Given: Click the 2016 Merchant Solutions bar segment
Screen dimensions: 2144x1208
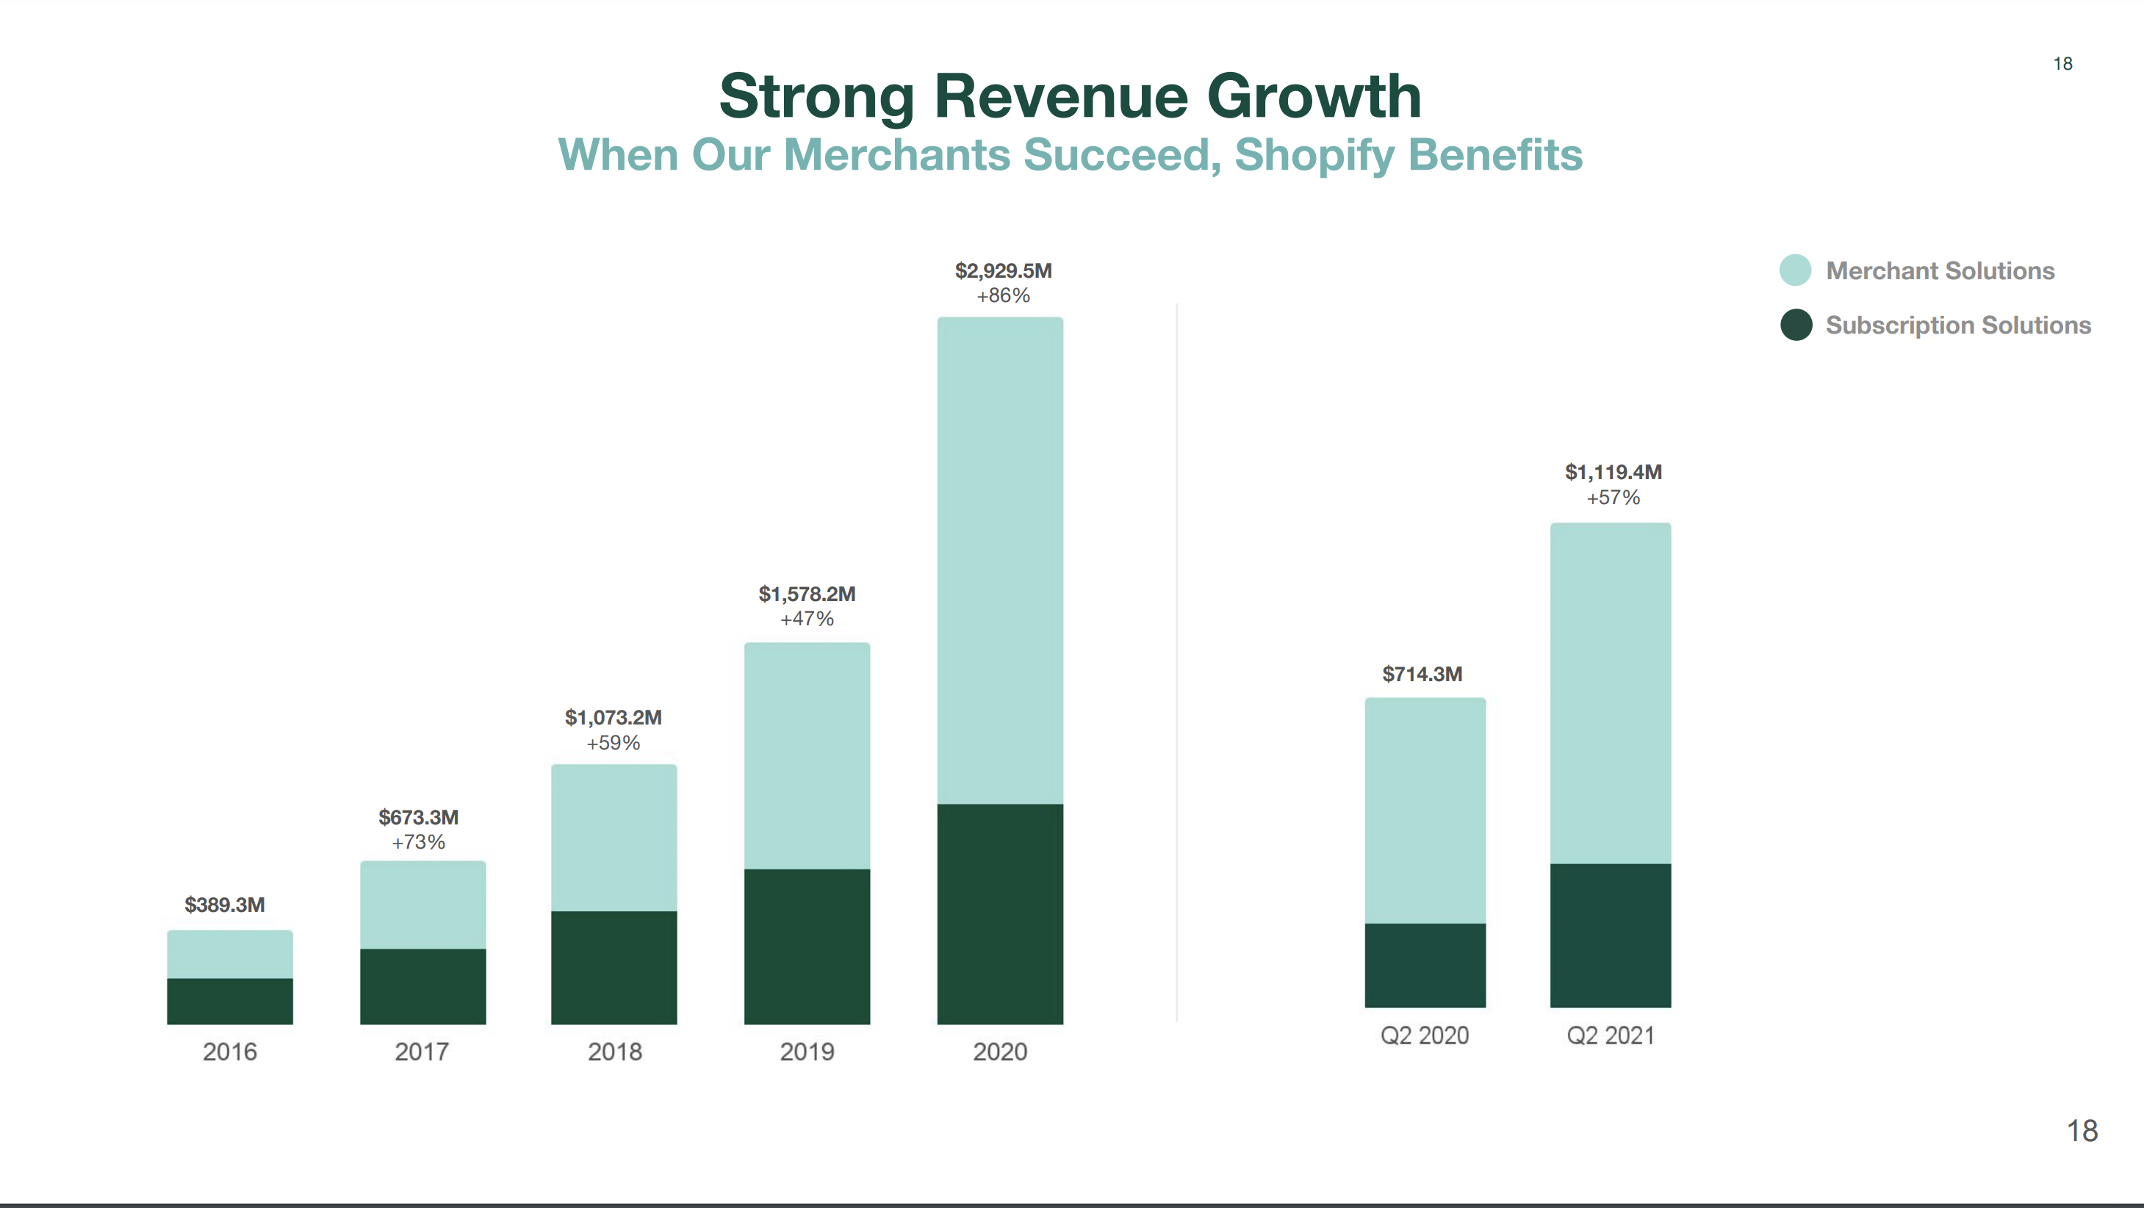Looking at the screenshot, I should point(230,954).
